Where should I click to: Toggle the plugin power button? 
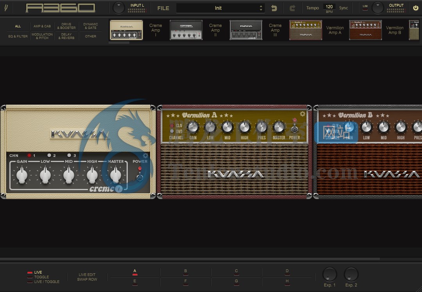415,8
